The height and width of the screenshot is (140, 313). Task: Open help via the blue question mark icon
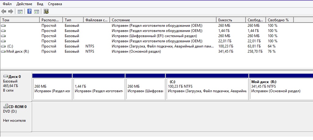click(30, 12)
